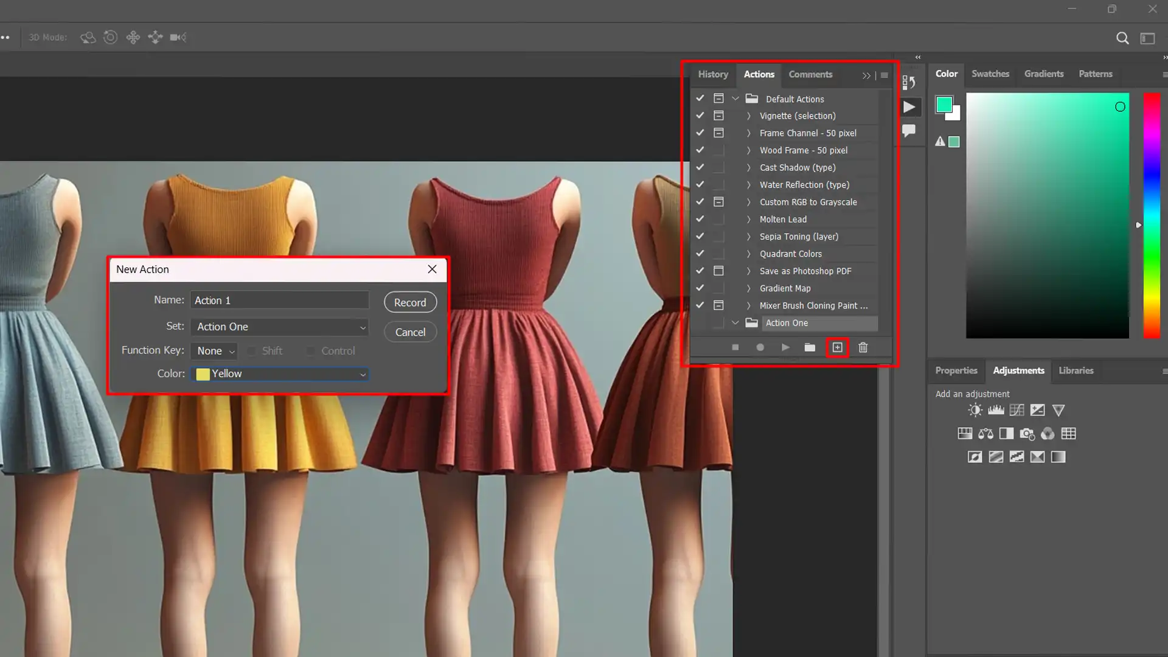This screenshot has height=657, width=1168.
Task: Expand the Mixer Brush Cloning Paint action
Action: 749,305
